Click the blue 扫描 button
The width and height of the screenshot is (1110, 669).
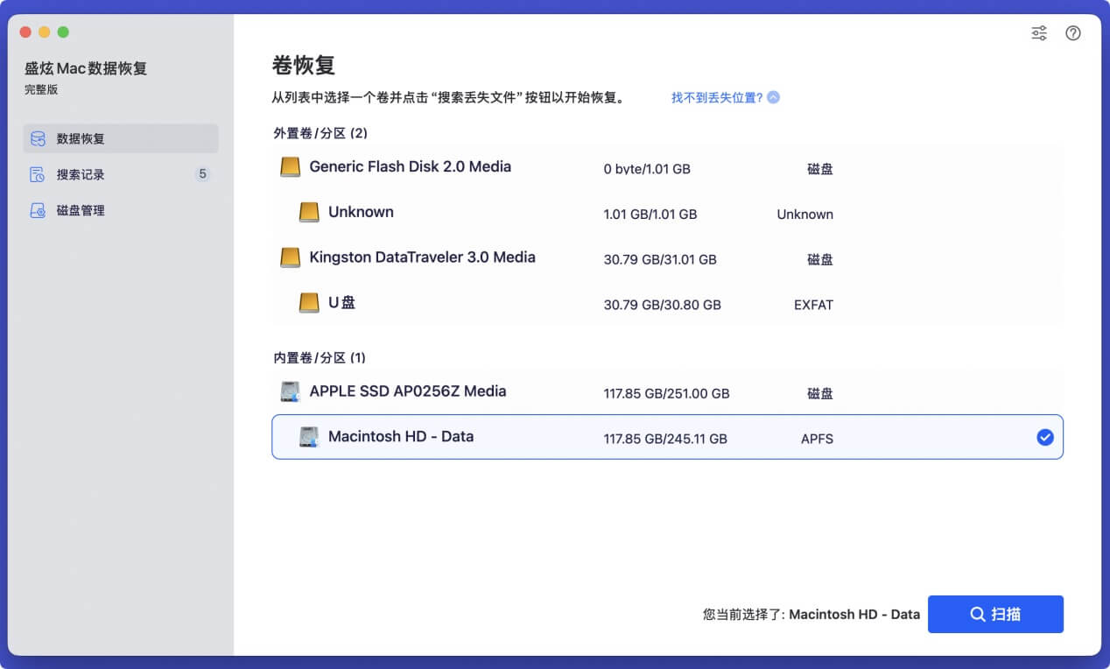point(995,614)
